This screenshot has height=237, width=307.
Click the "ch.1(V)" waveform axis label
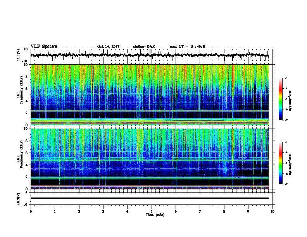[19, 55]
